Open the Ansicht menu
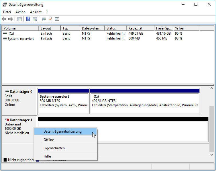 click(36, 12)
